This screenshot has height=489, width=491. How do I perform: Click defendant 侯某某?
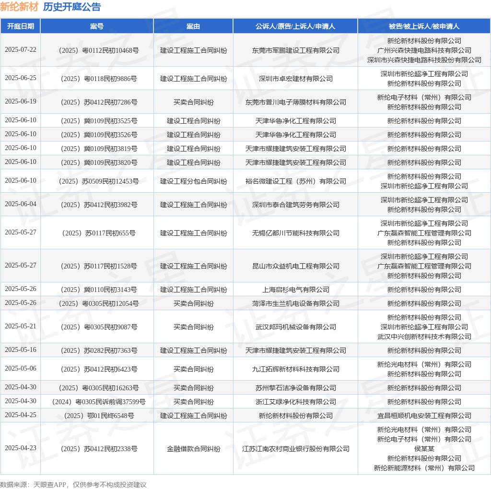(x=424, y=449)
